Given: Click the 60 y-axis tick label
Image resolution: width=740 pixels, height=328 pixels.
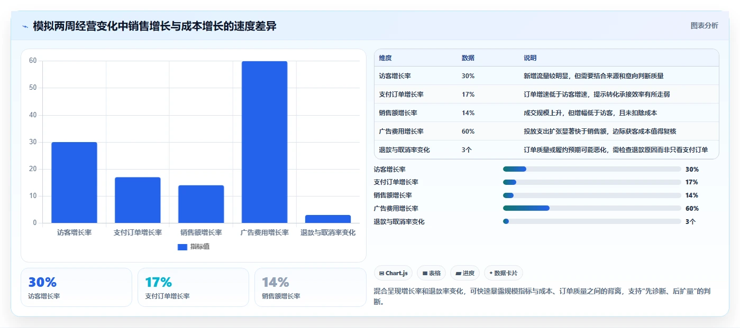Looking at the screenshot, I should (x=33, y=61).
